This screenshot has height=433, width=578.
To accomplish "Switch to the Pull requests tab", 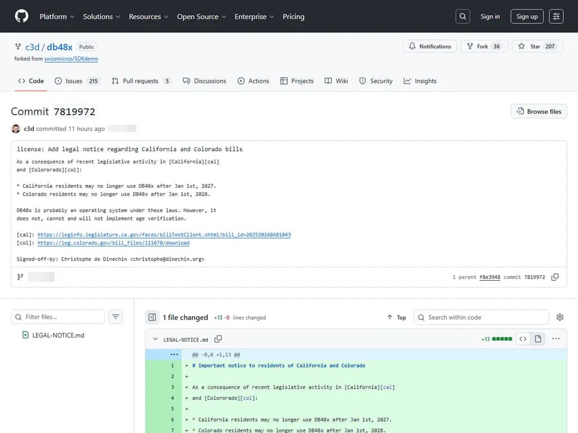I will 141,81.
